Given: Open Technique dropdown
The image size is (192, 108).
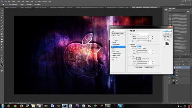Looking at the screenshot, I should (x=139, y=46).
